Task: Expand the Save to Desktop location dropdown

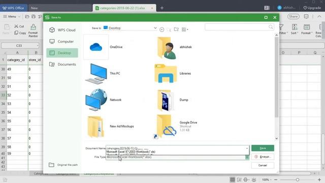Action: click(x=155, y=28)
